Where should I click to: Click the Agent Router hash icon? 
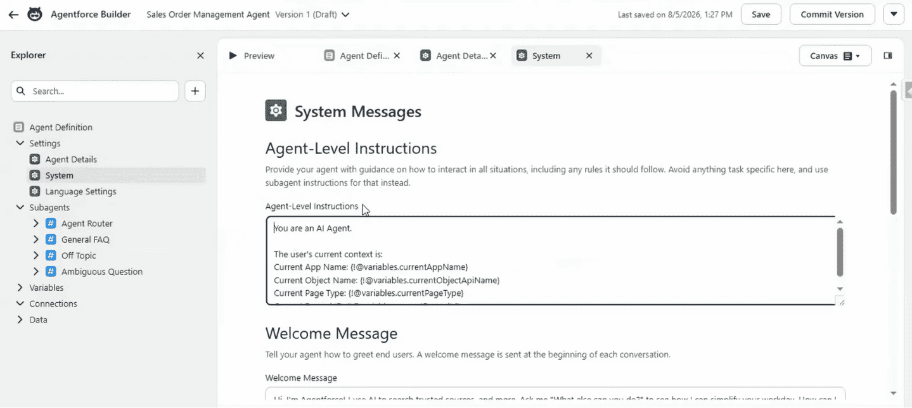(51, 224)
